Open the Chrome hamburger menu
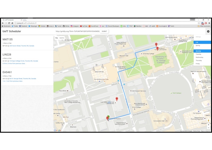The image size is (212, 150). [209, 23]
